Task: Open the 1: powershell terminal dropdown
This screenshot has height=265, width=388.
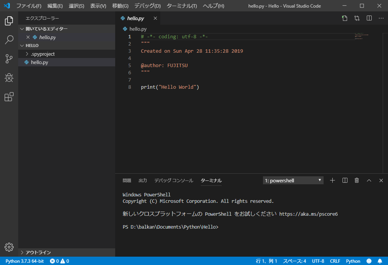Action: (x=293, y=180)
